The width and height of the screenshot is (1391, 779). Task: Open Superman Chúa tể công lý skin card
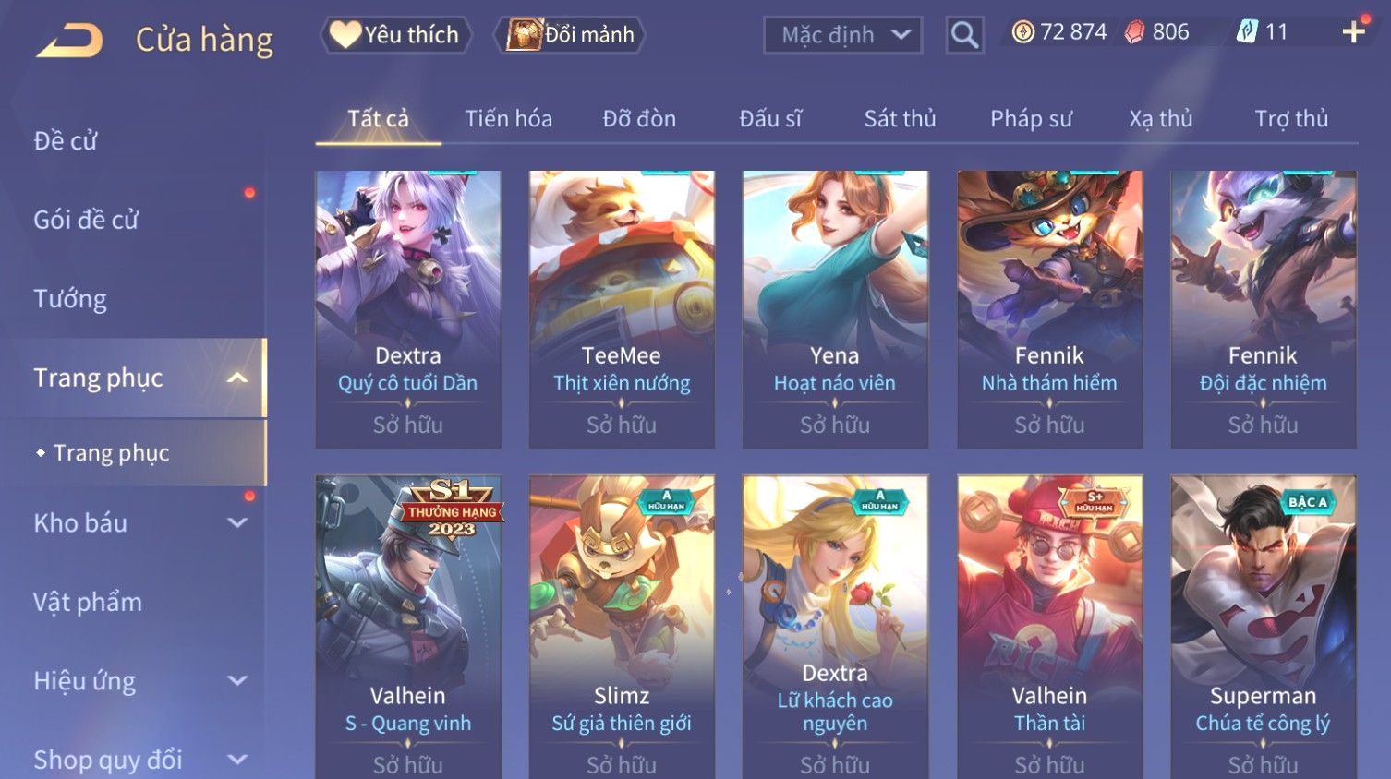click(1263, 627)
